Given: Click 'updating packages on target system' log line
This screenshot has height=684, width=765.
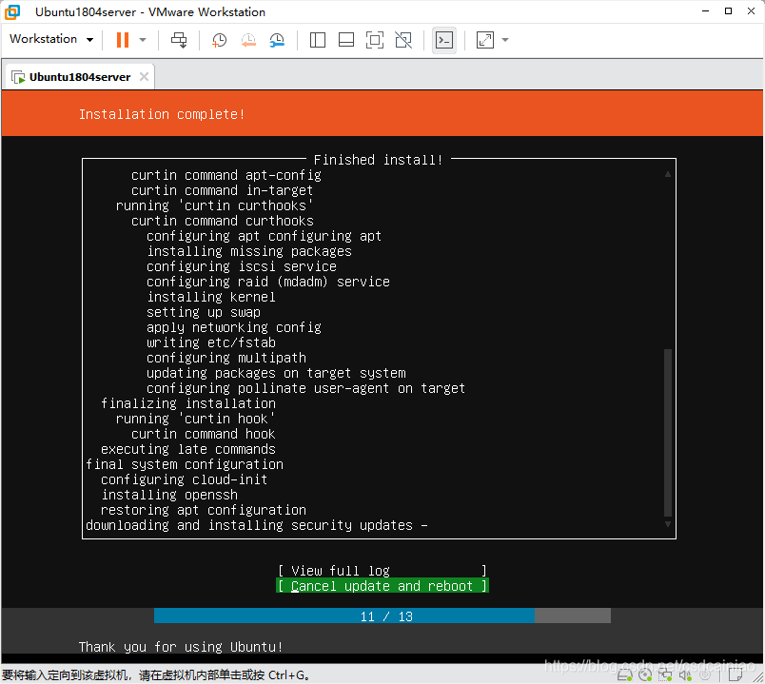Looking at the screenshot, I should (276, 373).
